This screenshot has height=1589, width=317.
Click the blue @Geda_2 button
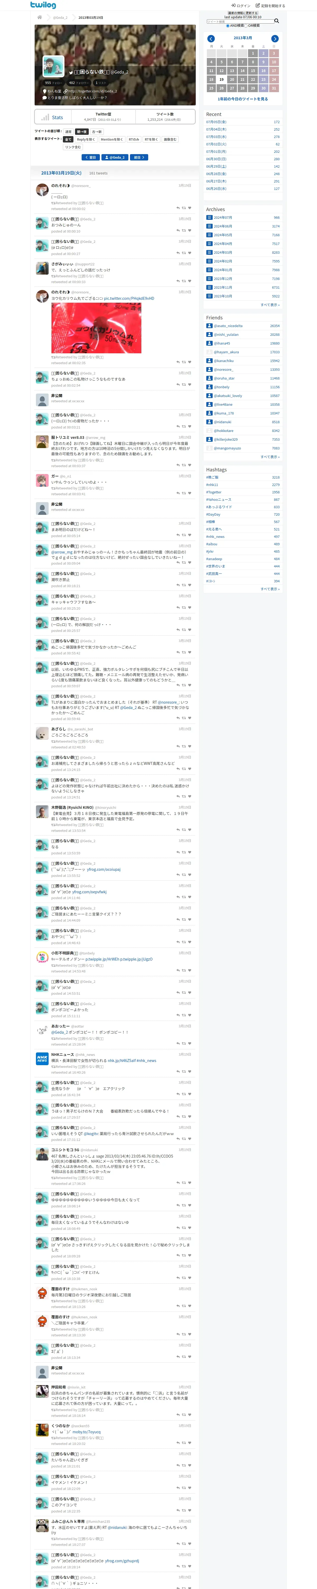click(x=115, y=157)
